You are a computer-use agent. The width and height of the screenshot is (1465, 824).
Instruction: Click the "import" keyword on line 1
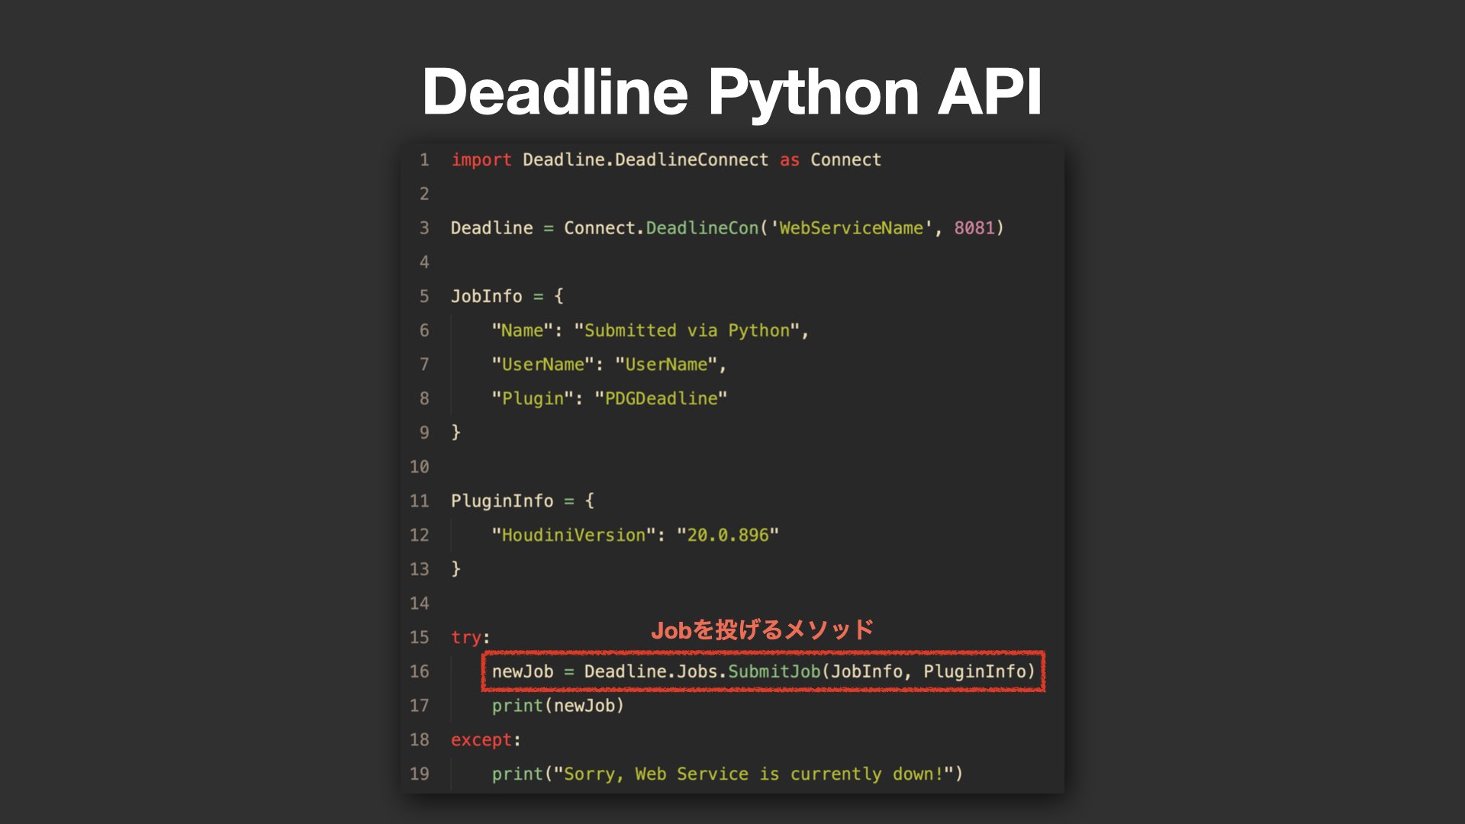(481, 159)
